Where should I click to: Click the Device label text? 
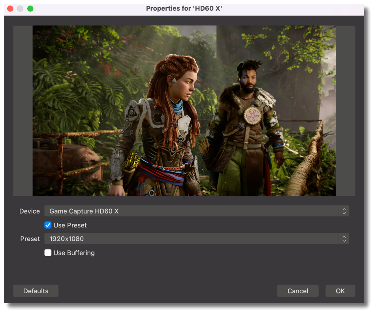pos(30,211)
